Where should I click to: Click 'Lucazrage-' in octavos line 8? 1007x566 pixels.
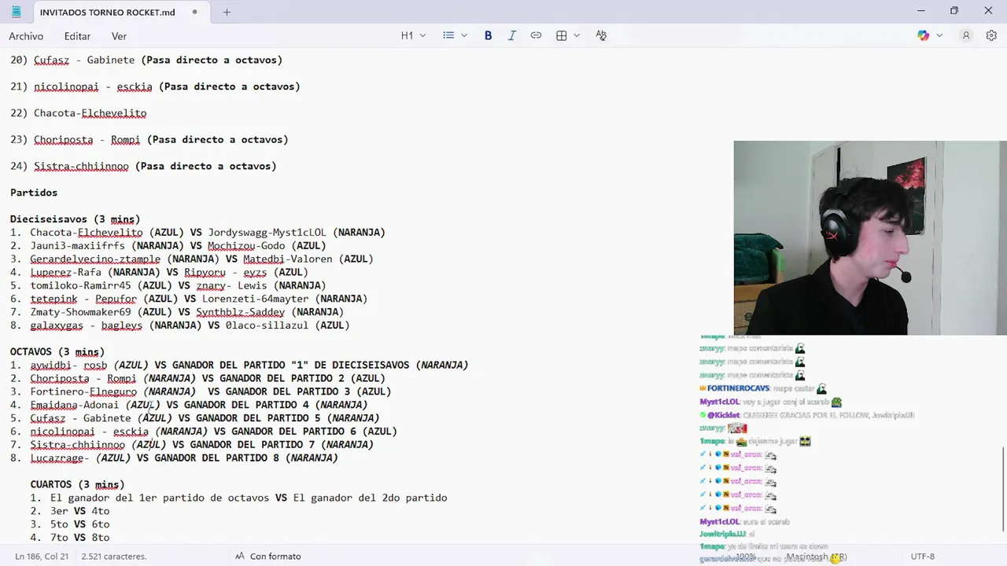pyautogui.click(x=60, y=458)
